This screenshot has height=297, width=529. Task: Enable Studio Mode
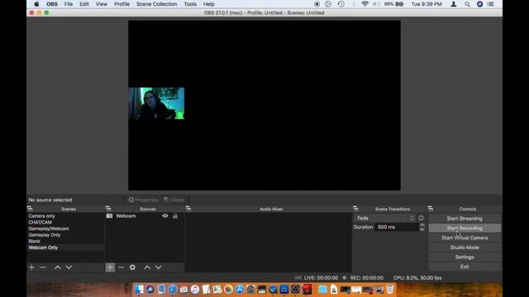coord(465,247)
